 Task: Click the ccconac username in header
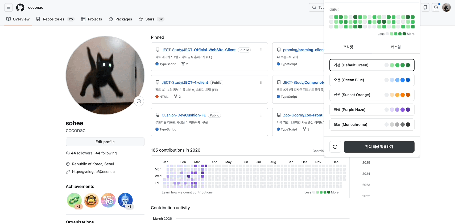coord(36,7)
